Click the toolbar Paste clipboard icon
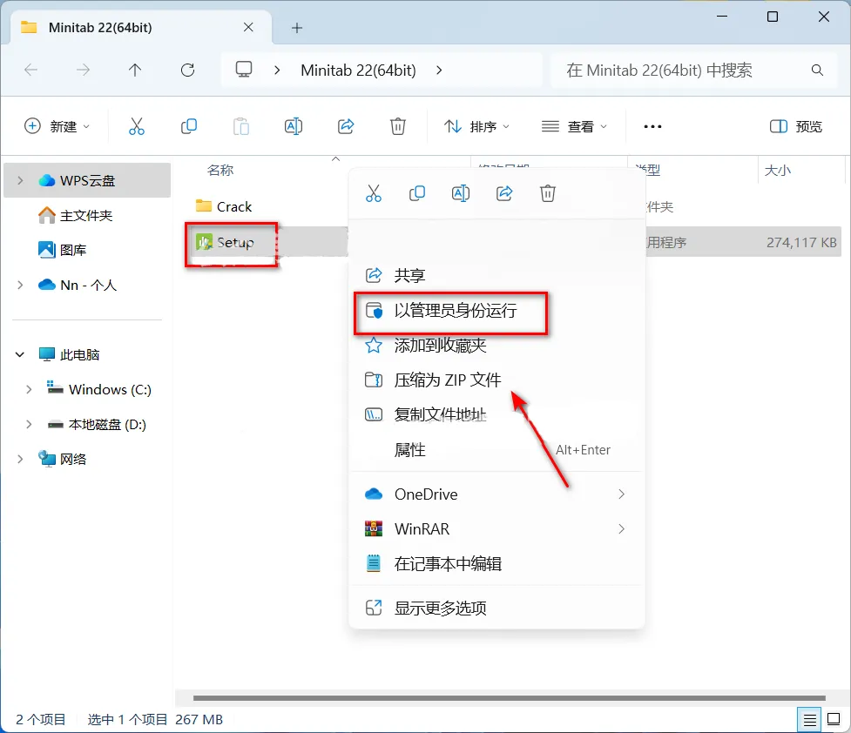The height and width of the screenshot is (733, 851). click(241, 126)
